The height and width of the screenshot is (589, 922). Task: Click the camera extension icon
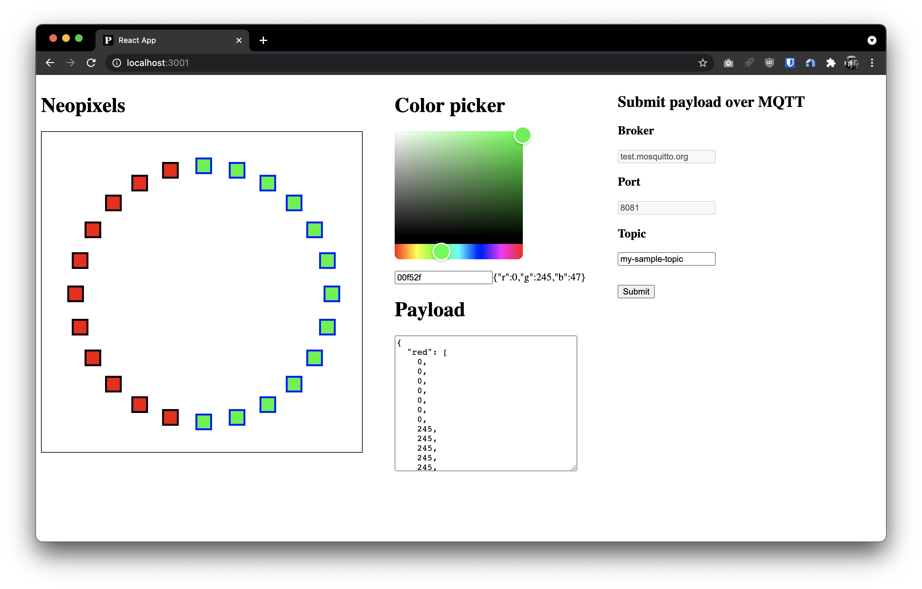728,63
